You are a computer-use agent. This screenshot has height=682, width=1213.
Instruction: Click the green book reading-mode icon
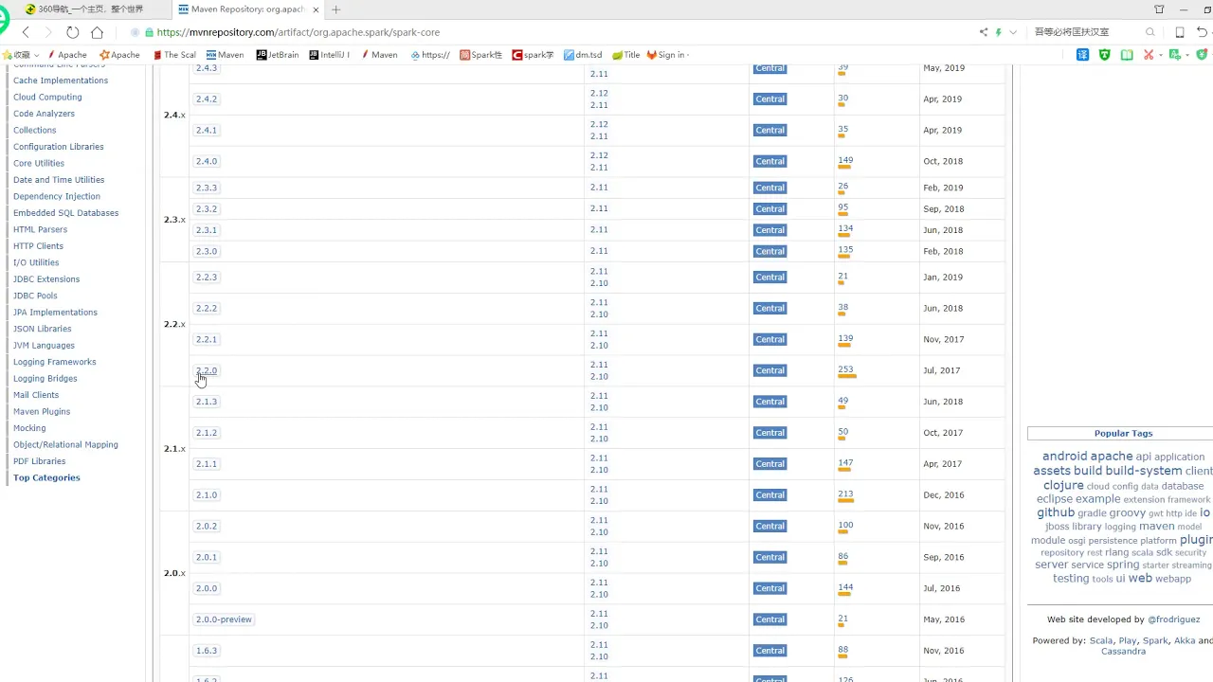(1127, 55)
